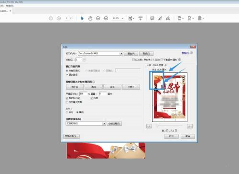Expand the more options section
239x174 pixels.
click(72, 74)
